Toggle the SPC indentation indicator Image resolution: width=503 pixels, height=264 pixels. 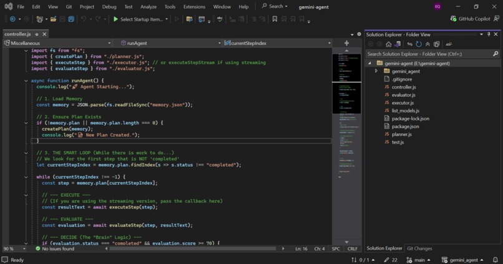click(x=336, y=248)
